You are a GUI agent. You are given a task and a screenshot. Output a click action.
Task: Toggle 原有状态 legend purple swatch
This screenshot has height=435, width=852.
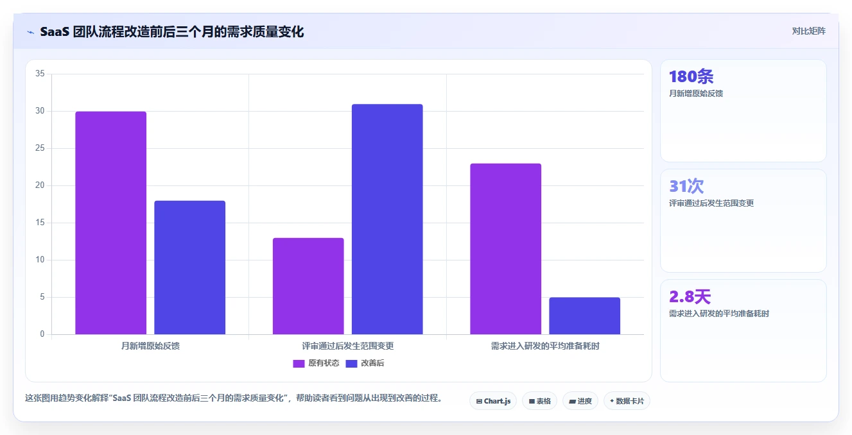coord(299,363)
